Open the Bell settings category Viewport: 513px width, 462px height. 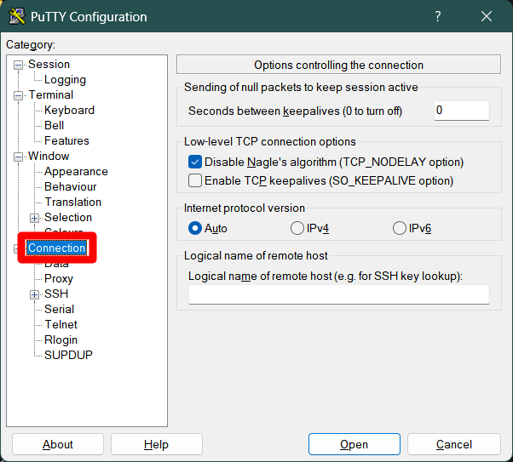click(54, 125)
